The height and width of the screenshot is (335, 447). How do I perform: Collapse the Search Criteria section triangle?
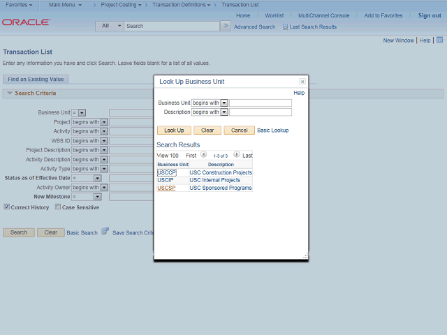pos(9,93)
